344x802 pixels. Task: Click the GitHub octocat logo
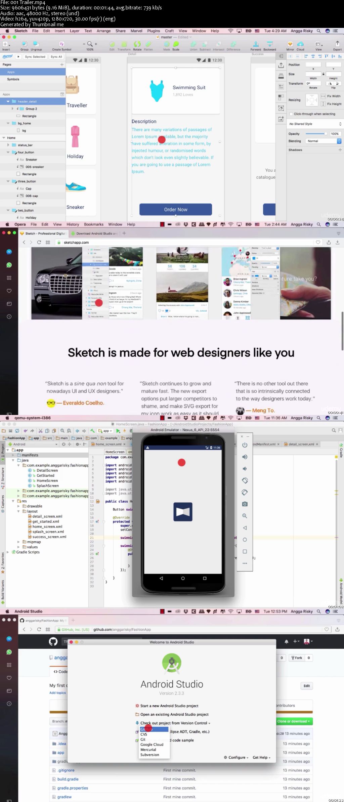pos(53,641)
